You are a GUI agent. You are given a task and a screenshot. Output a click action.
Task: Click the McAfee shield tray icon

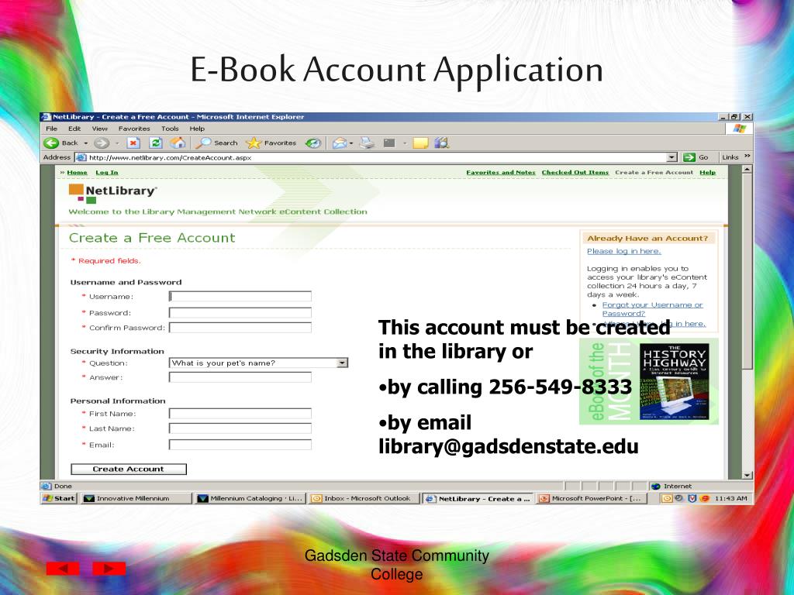click(x=692, y=498)
